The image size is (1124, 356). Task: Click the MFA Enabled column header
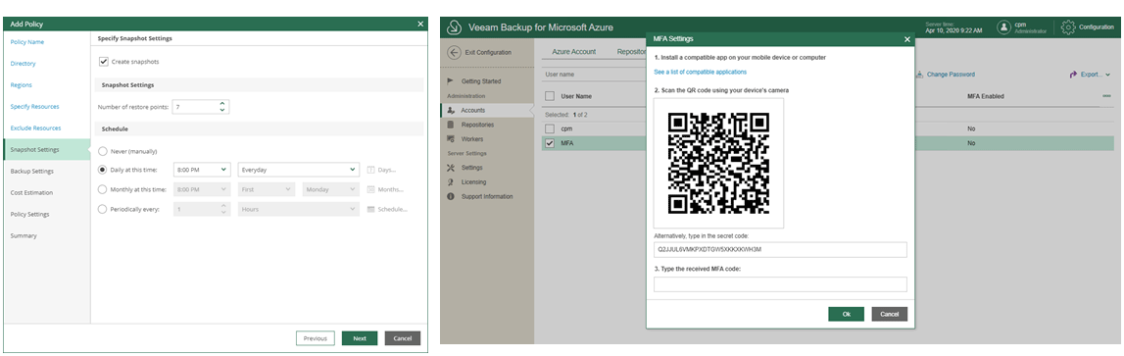pos(985,96)
